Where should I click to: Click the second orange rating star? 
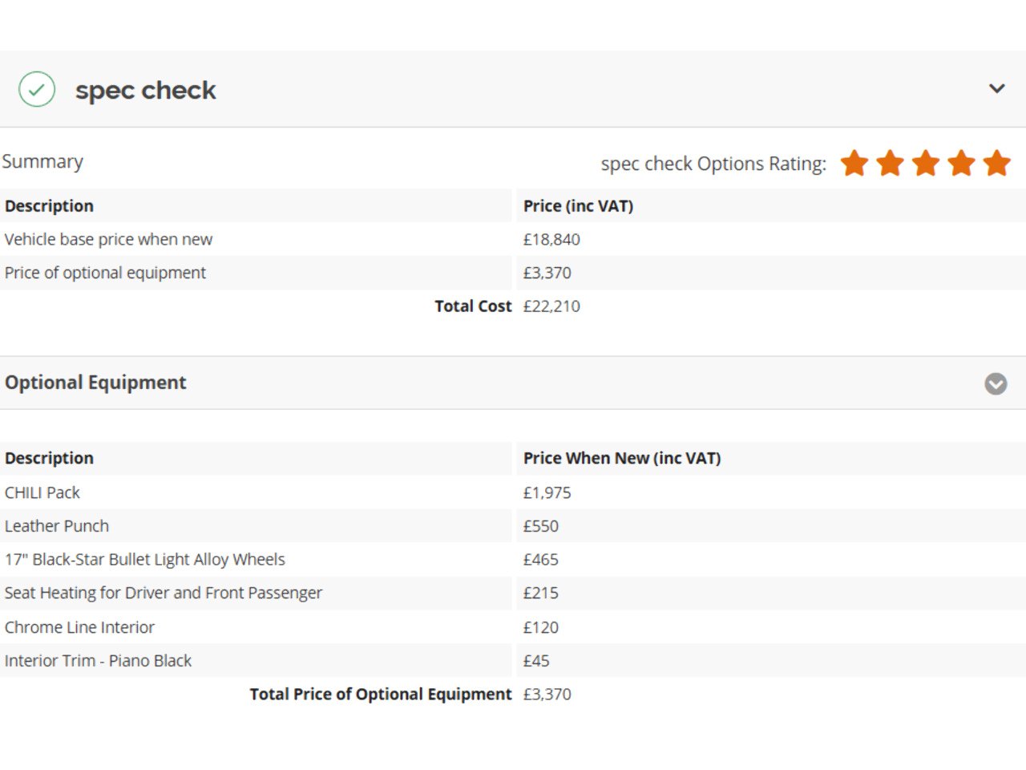tap(890, 163)
